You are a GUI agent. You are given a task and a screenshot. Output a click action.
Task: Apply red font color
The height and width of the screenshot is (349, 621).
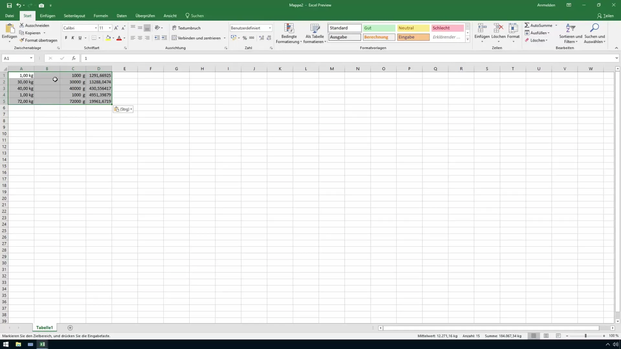click(119, 38)
